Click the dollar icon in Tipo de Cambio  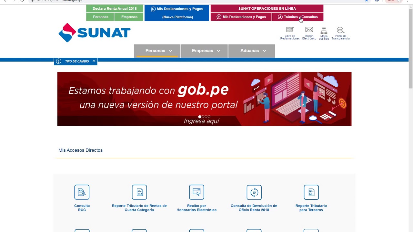click(x=58, y=61)
